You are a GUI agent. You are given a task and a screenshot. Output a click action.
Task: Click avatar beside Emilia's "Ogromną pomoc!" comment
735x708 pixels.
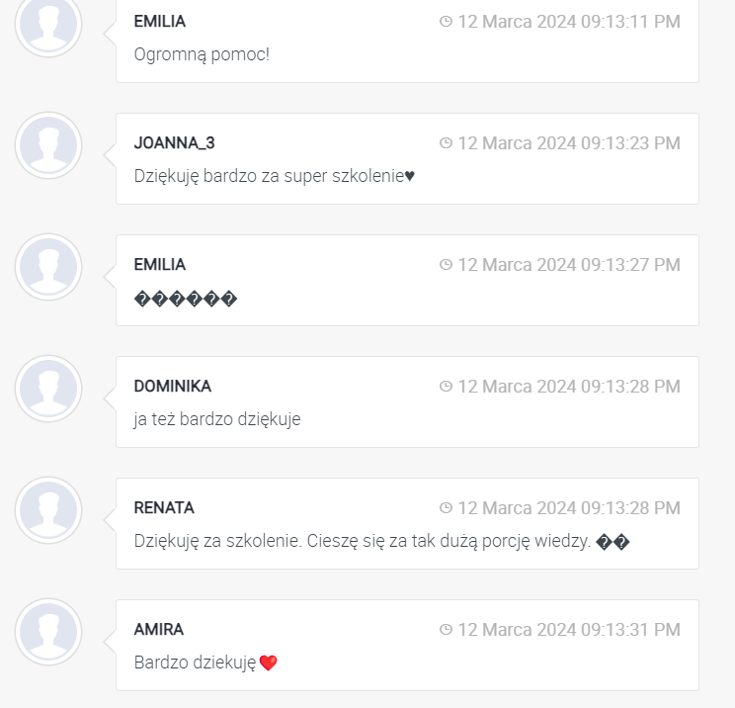click(x=48, y=24)
